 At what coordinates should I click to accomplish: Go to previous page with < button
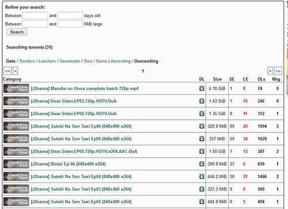point(16,71)
